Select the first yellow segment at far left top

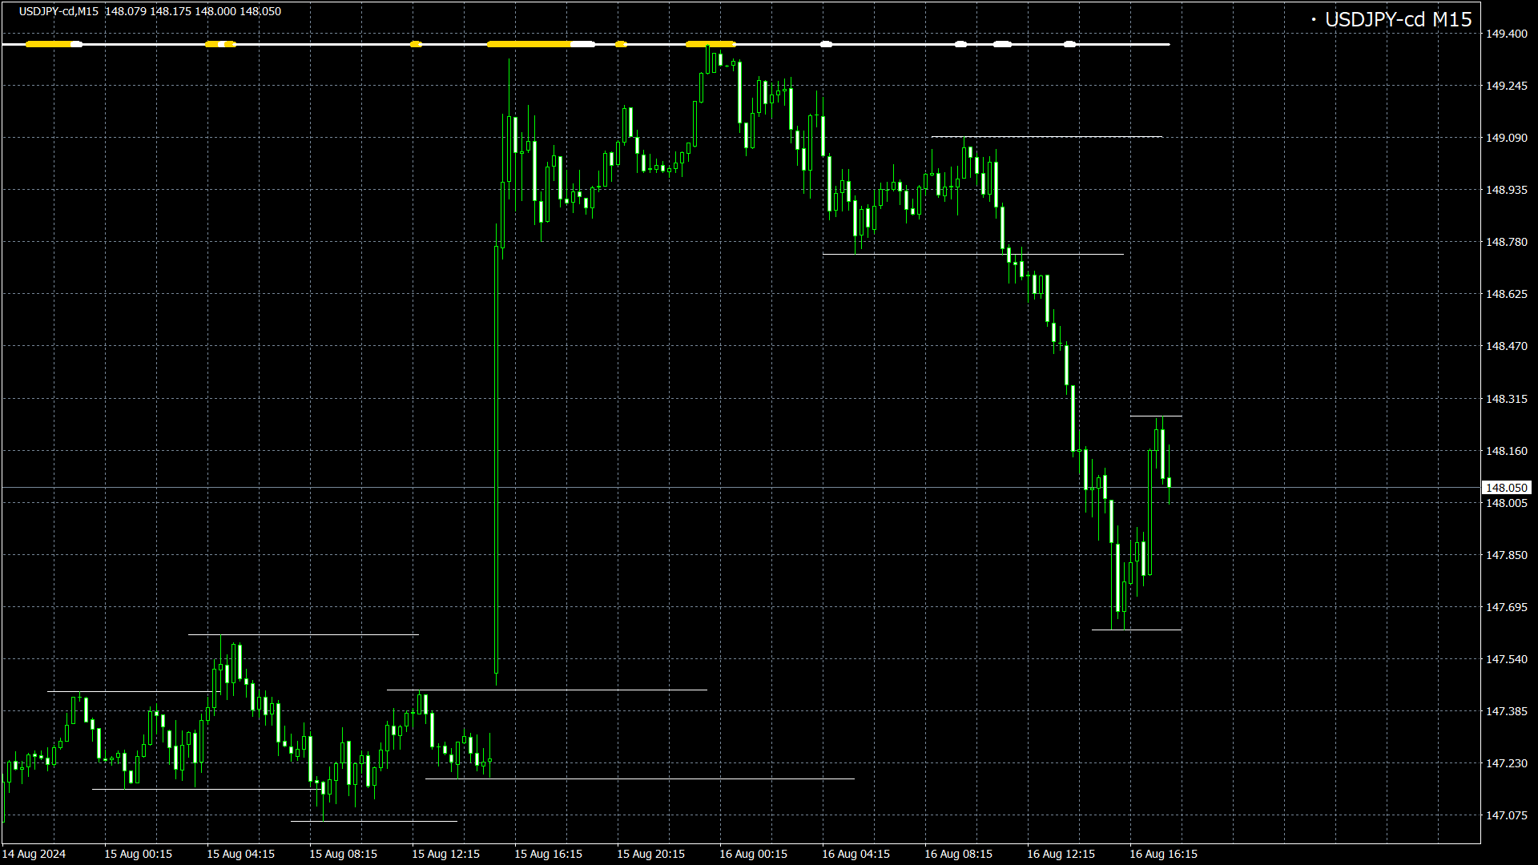click(x=48, y=44)
